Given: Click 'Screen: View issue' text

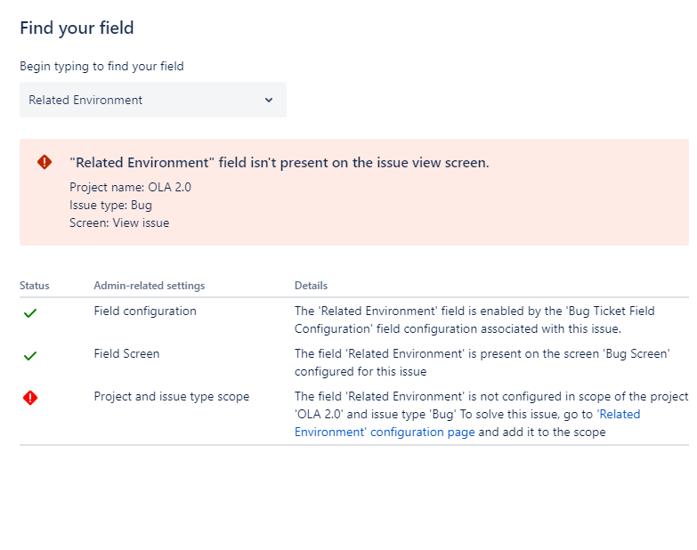Looking at the screenshot, I should coord(119,223).
